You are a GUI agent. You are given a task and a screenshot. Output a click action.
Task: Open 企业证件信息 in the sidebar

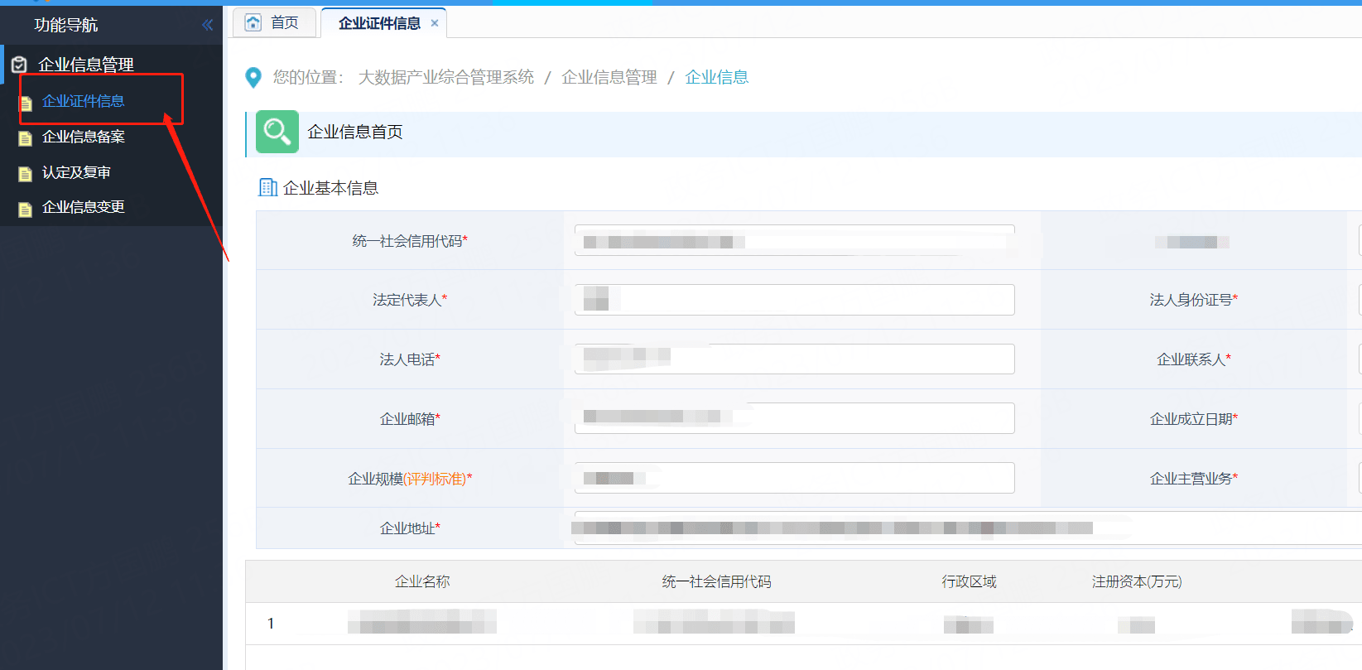(x=83, y=101)
